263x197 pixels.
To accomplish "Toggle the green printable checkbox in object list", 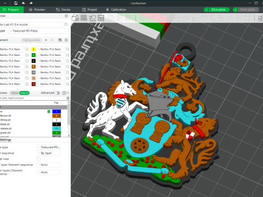I will tap(49, 112).
